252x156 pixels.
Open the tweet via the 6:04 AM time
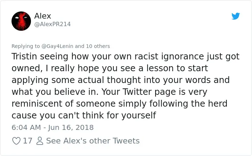tap(26, 128)
